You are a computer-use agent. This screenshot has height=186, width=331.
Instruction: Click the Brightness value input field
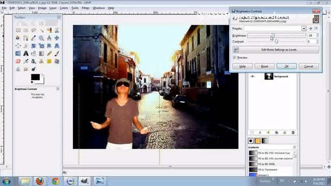pyautogui.click(x=311, y=36)
